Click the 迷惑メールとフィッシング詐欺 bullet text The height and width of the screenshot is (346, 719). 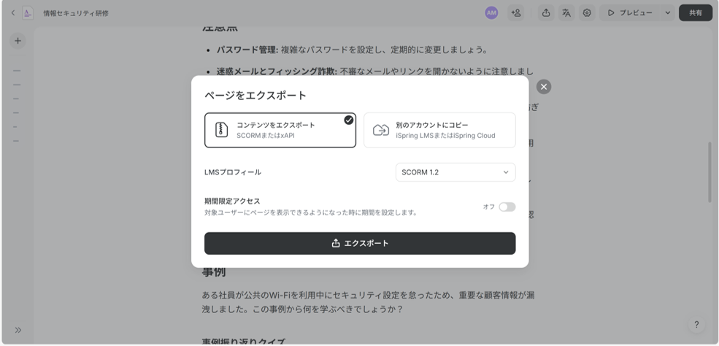[276, 72]
